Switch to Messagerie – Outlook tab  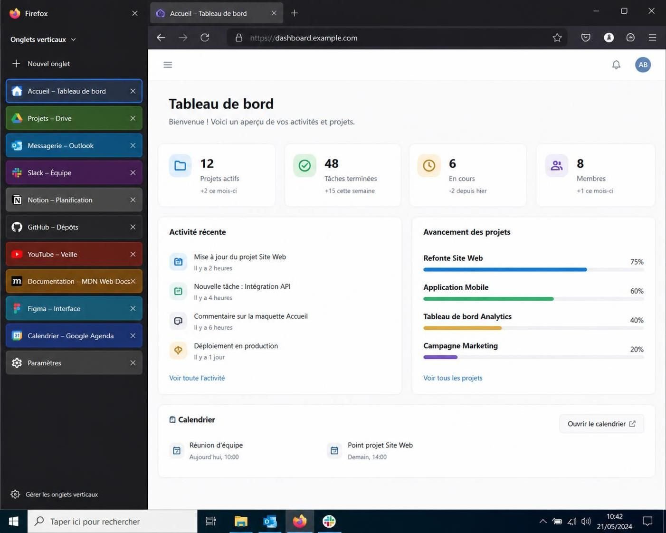(74, 145)
